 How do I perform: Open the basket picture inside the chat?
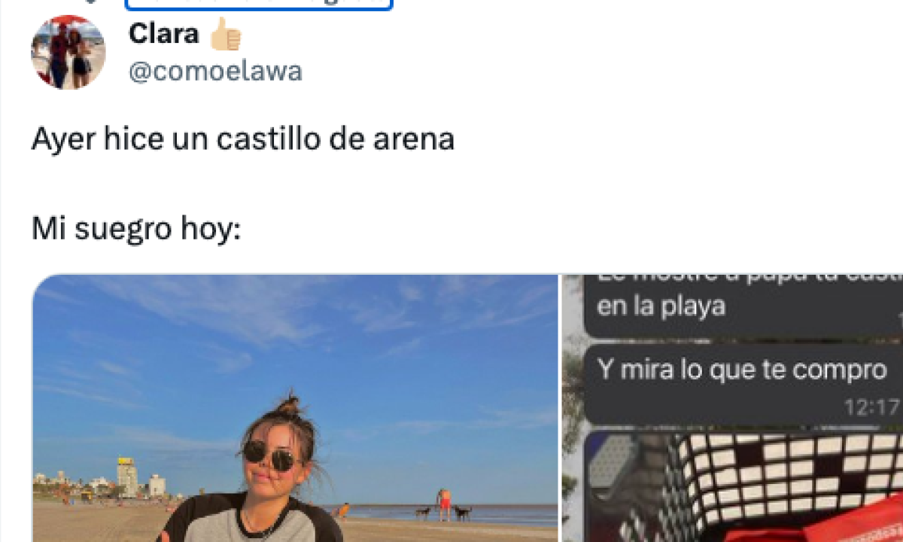click(x=743, y=487)
